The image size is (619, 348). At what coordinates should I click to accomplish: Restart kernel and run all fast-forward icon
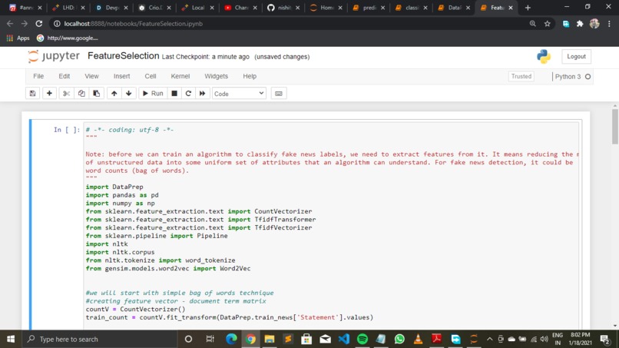click(x=203, y=94)
